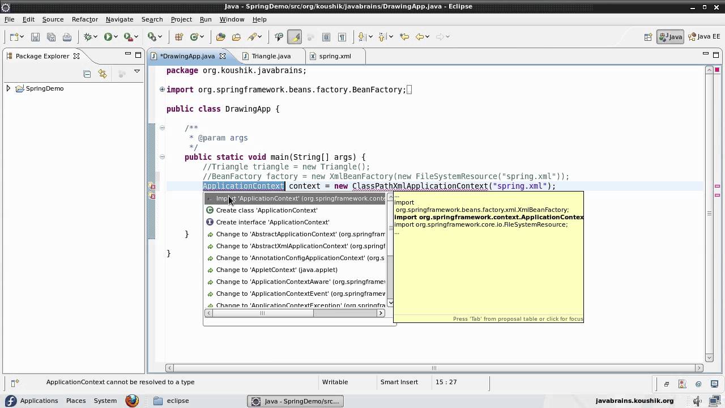The image size is (725, 408).
Task: Click the New Java Package icon
Action: click(179, 37)
